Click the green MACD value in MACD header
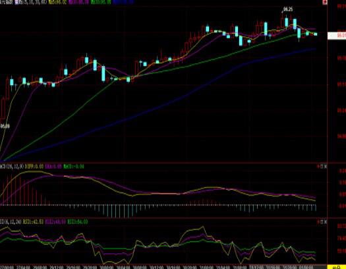 point(74,167)
